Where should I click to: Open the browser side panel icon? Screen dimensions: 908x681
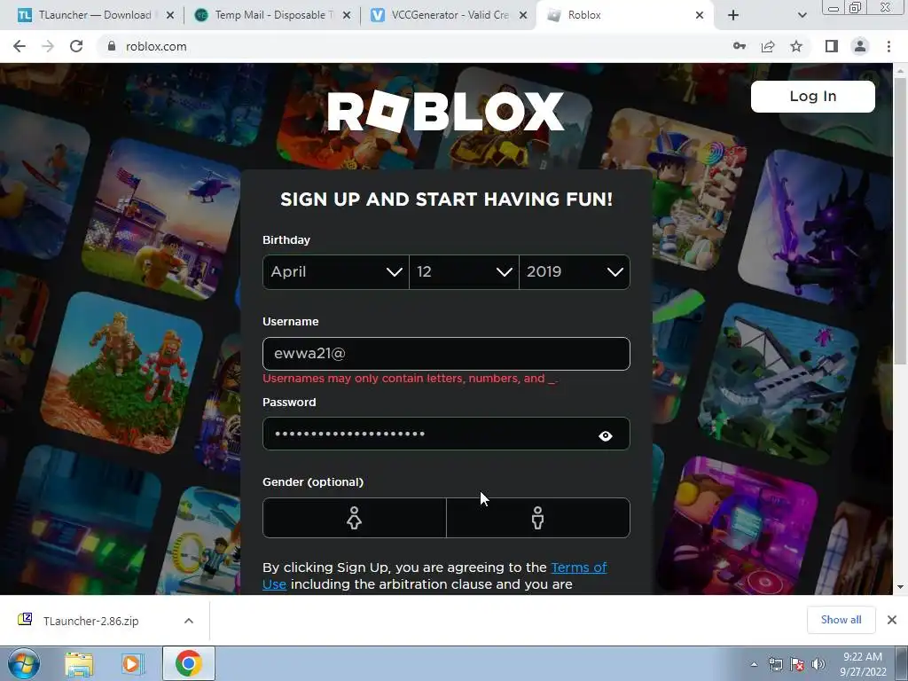coord(832,46)
